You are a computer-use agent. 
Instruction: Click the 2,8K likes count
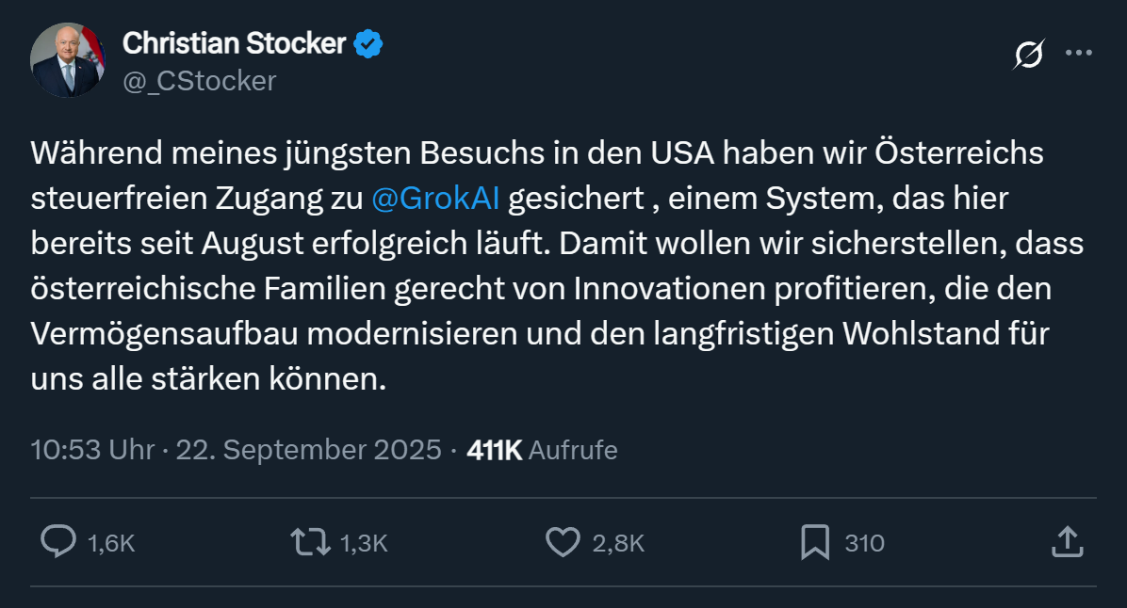pos(618,543)
